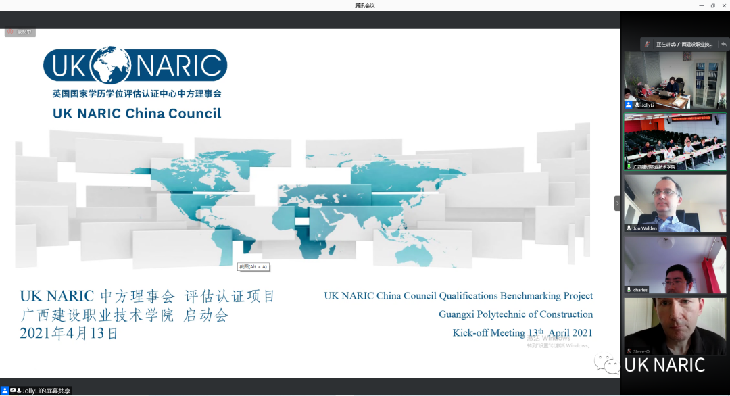This screenshot has height=396, width=730.
Task: Click the muted microphone icon in speaker bar
Action: coord(647,45)
